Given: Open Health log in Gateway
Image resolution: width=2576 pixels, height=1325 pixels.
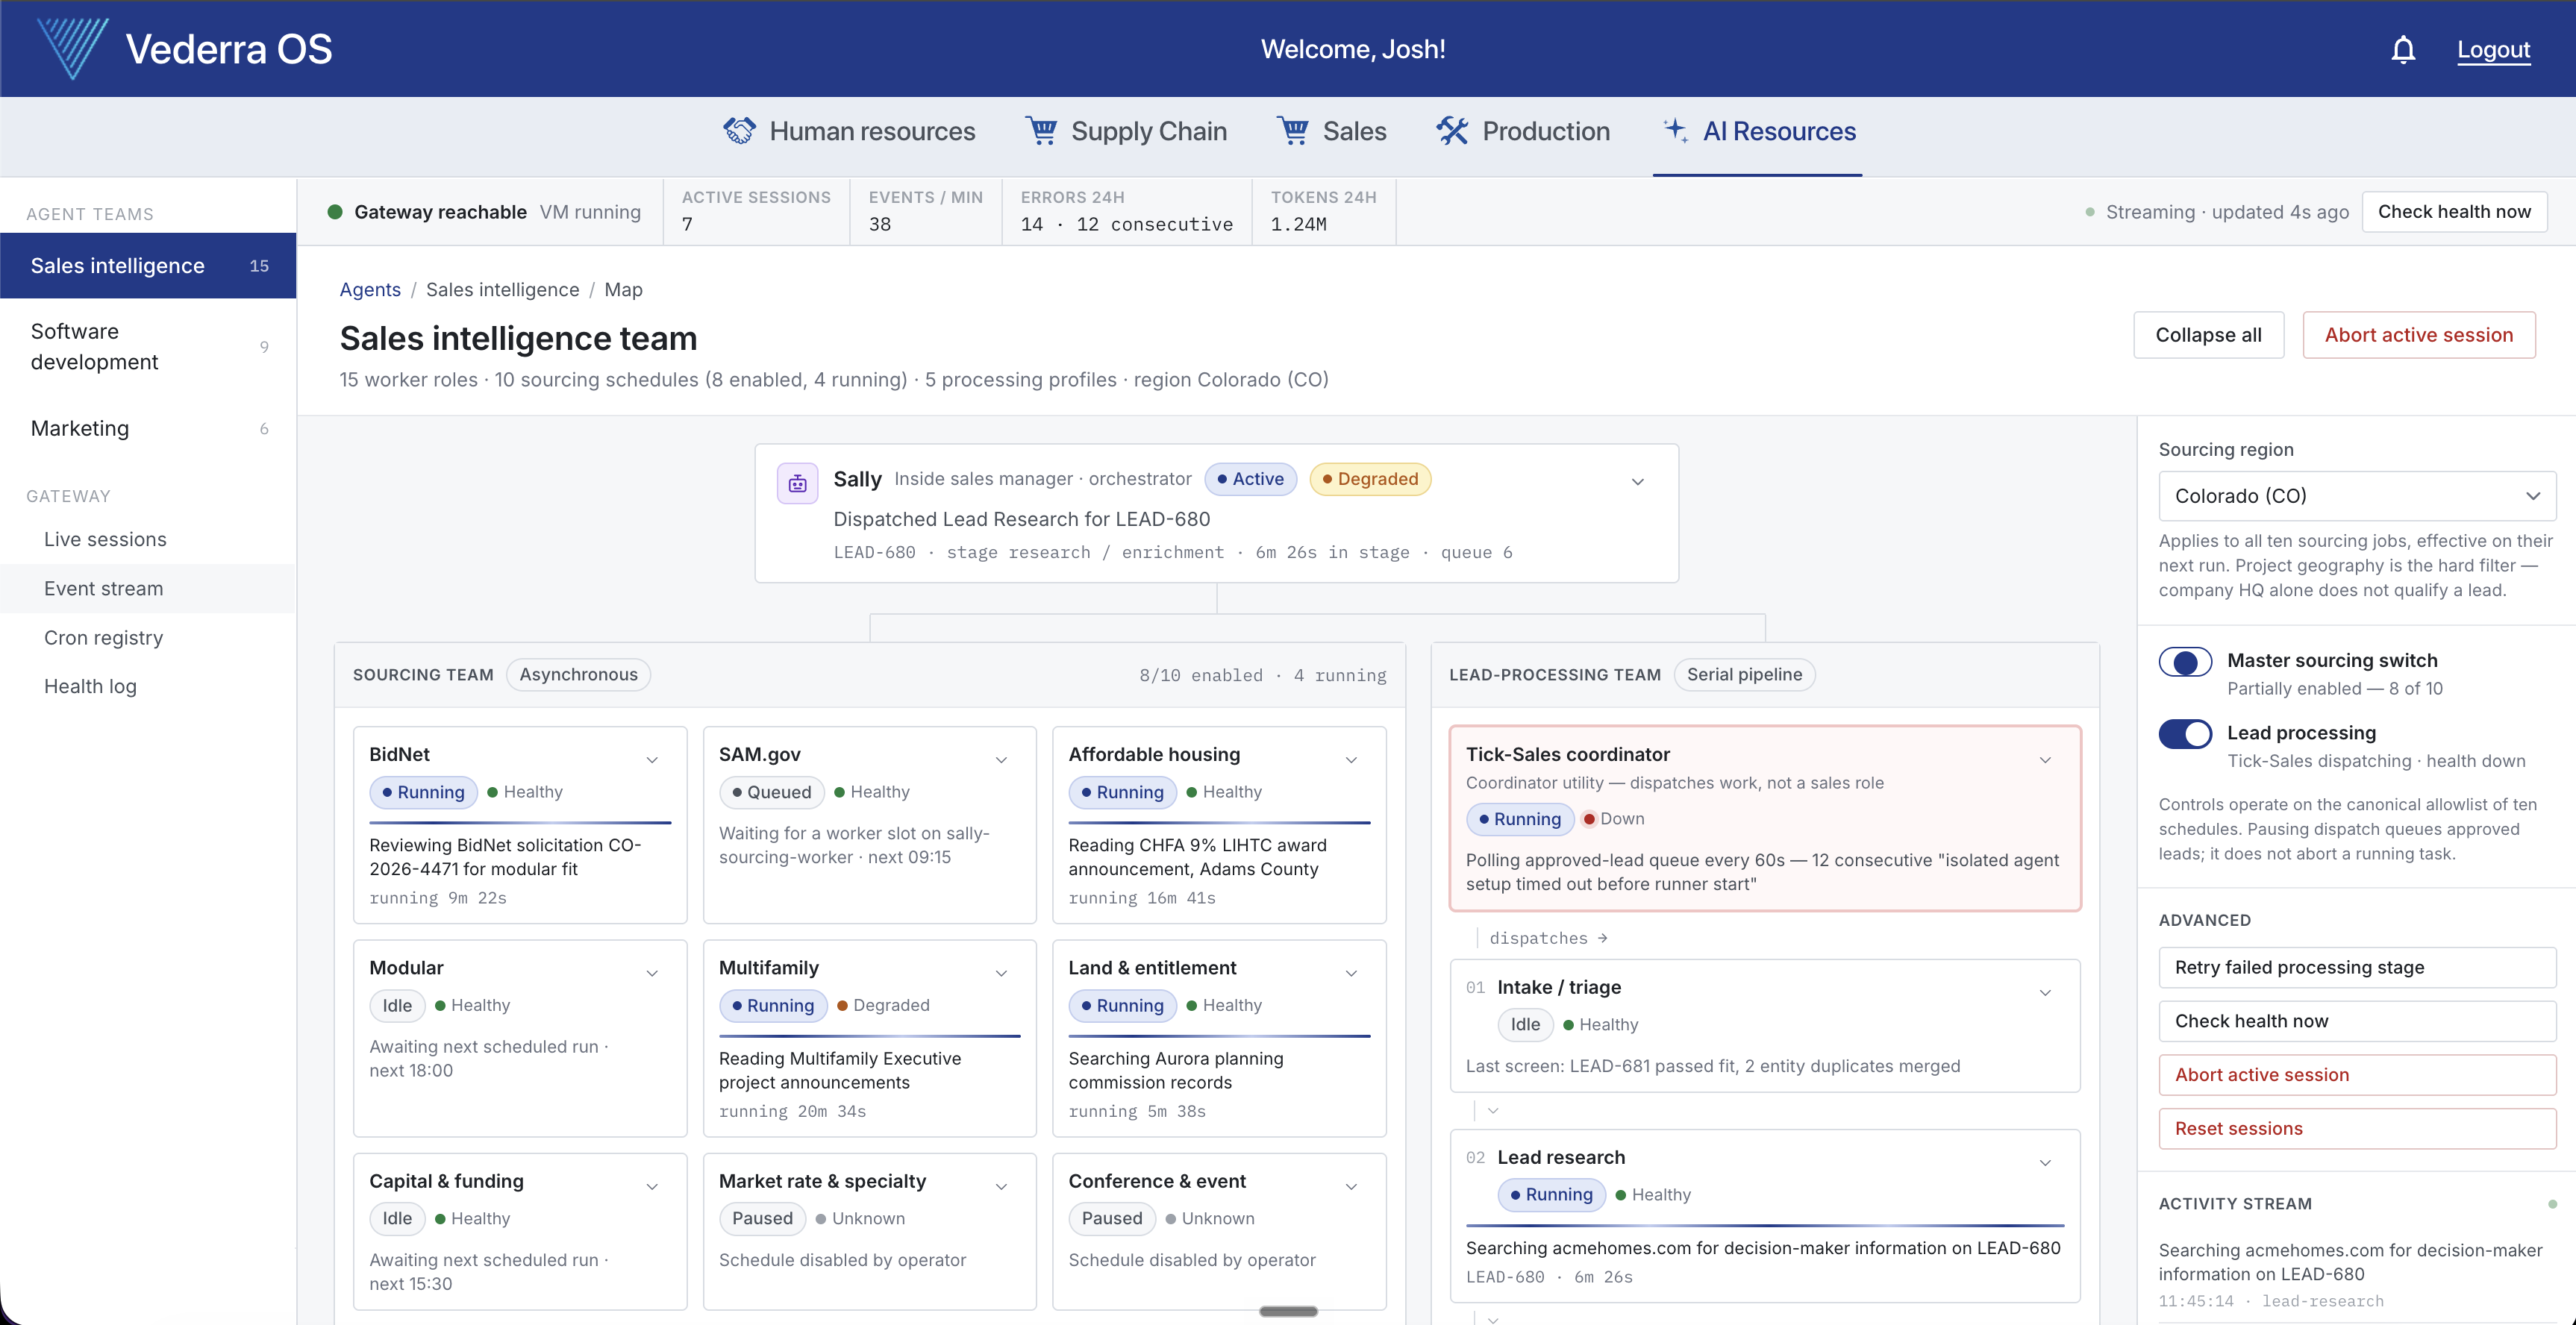Looking at the screenshot, I should tap(148, 687).
